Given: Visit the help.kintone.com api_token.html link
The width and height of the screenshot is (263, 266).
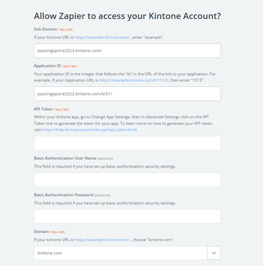Looking at the screenshot, I should pyautogui.click(x=89, y=130).
